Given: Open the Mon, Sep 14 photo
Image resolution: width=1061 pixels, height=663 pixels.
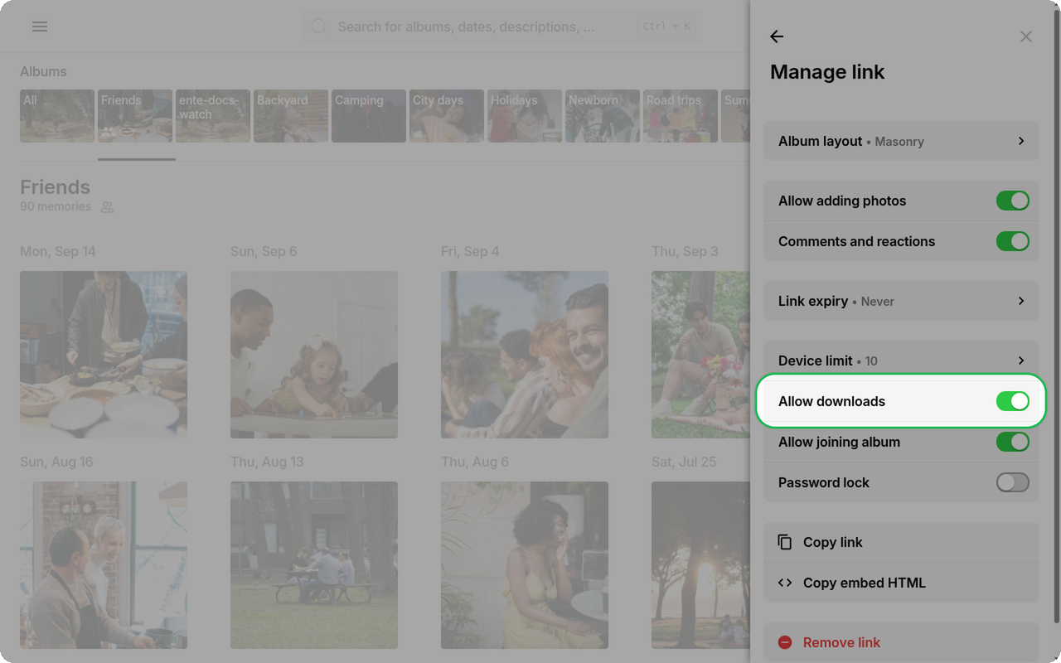Looking at the screenshot, I should pyautogui.click(x=104, y=355).
